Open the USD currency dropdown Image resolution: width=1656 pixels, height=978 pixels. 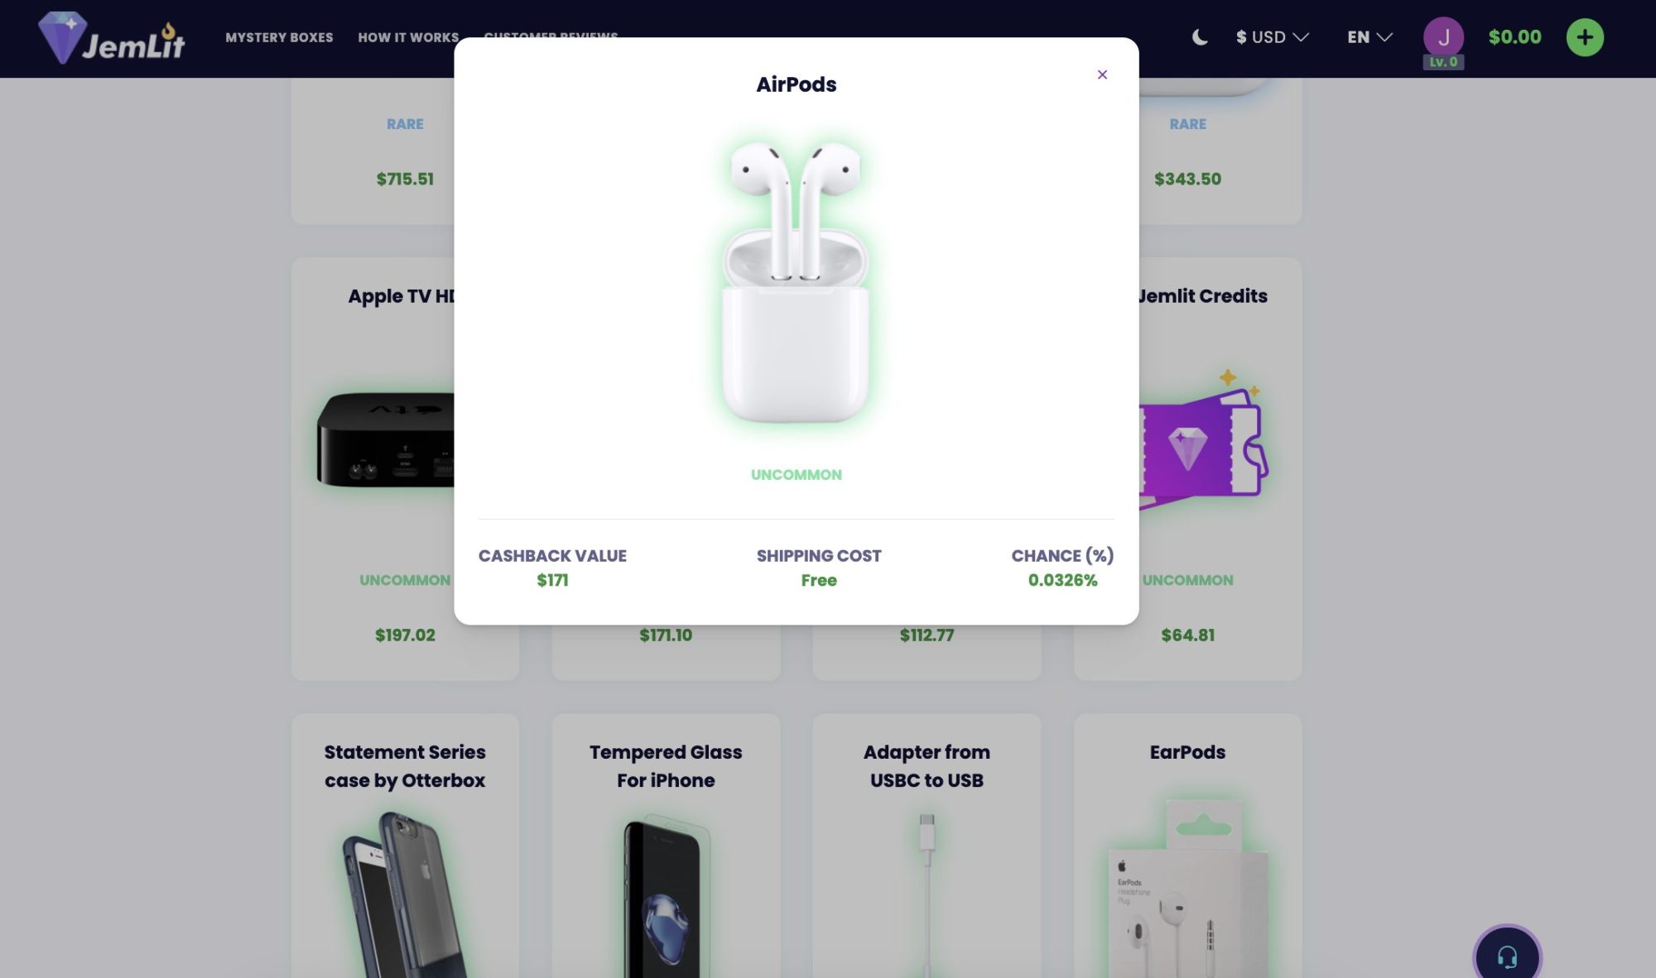click(1272, 37)
